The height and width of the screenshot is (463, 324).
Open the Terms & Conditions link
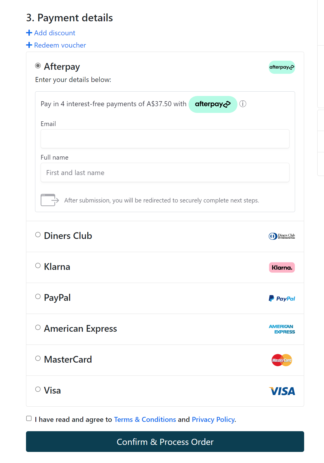(x=145, y=420)
